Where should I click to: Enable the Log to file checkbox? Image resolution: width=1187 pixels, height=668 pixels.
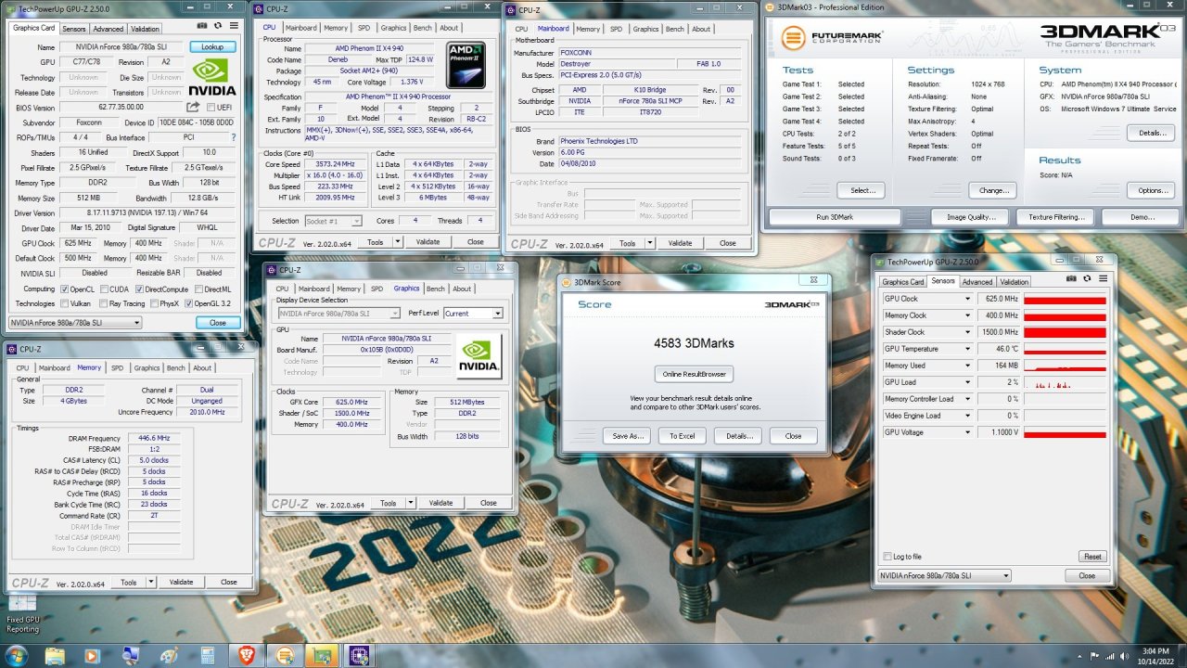click(887, 557)
